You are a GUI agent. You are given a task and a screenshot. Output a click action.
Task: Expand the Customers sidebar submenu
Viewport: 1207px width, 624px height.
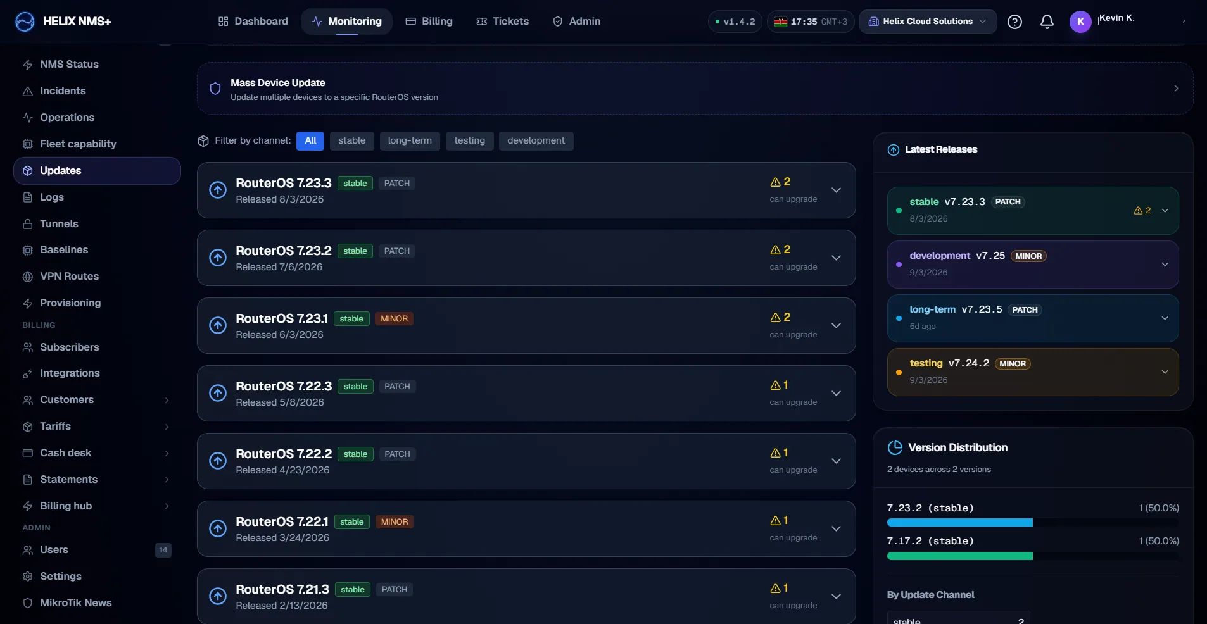point(167,401)
